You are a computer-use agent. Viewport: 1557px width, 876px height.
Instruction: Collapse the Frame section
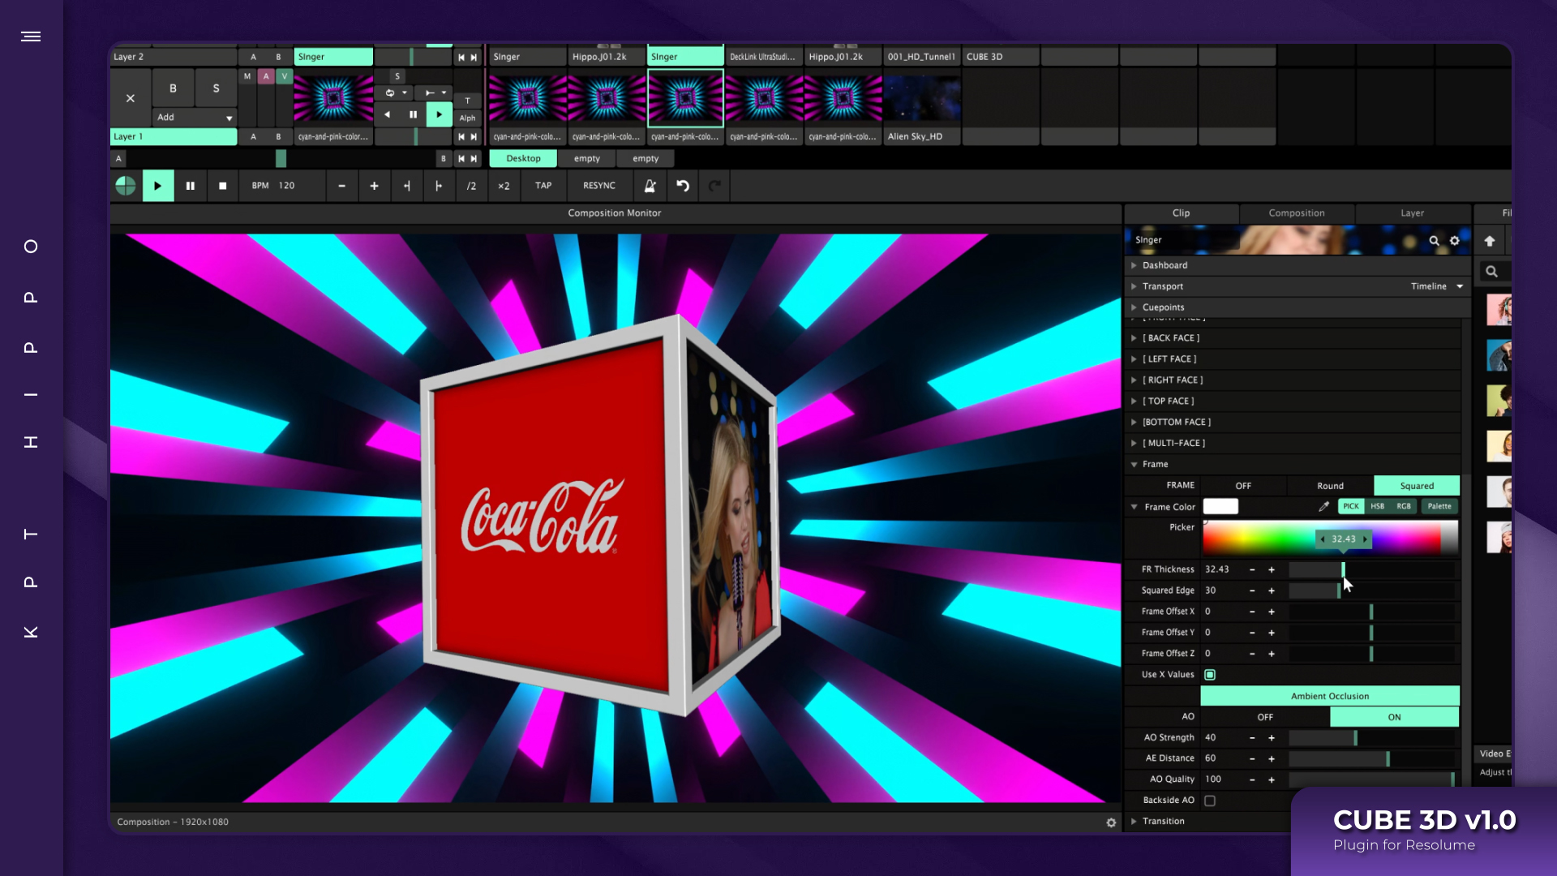[1293, 465]
